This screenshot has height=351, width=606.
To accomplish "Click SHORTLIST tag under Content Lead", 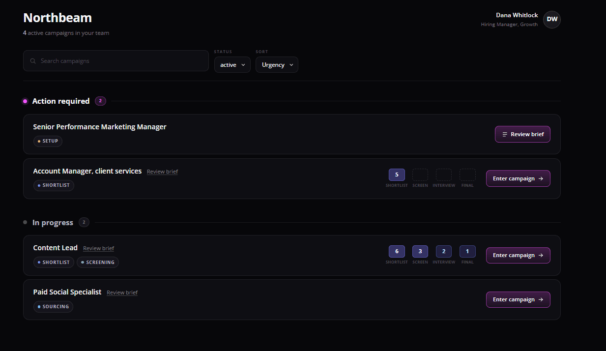I will click(54, 262).
